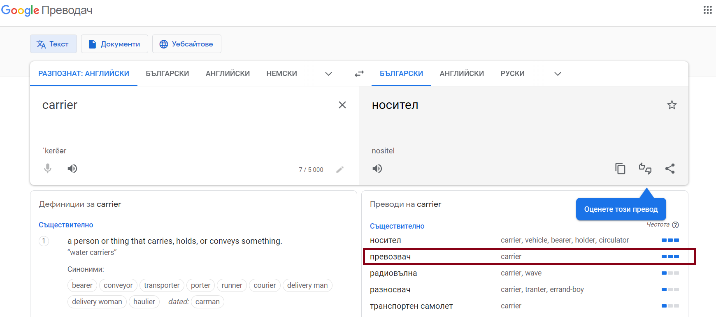The height and width of the screenshot is (317, 716).
Task: Clear the source text with X
Action: [x=342, y=105]
